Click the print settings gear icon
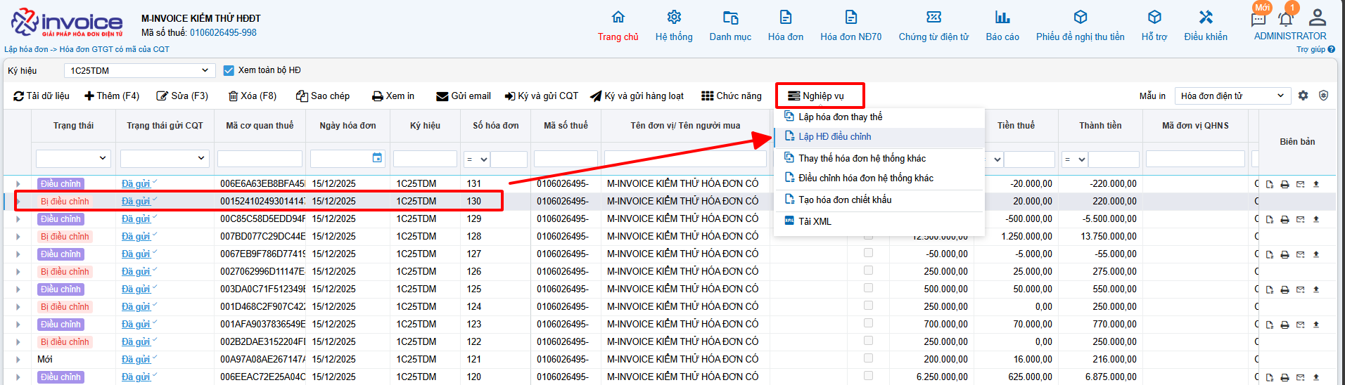1345x385 pixels. pos(1303,96)
